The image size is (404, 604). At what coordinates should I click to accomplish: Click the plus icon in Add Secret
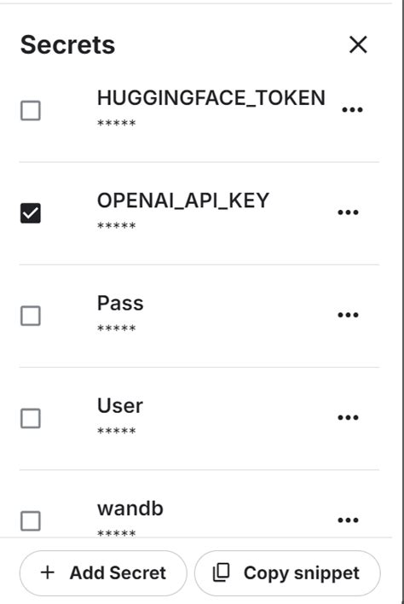[48, 572]
